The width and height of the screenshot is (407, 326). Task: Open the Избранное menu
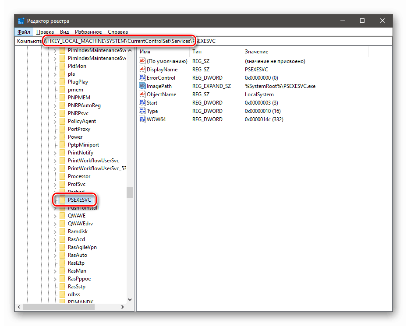point(88,32)
